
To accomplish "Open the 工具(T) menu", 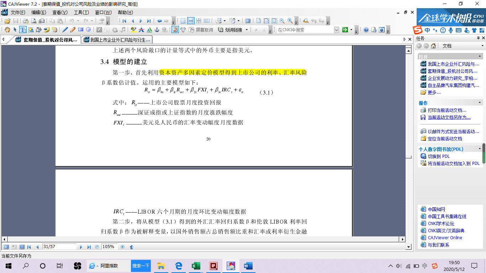I will 81,12.
